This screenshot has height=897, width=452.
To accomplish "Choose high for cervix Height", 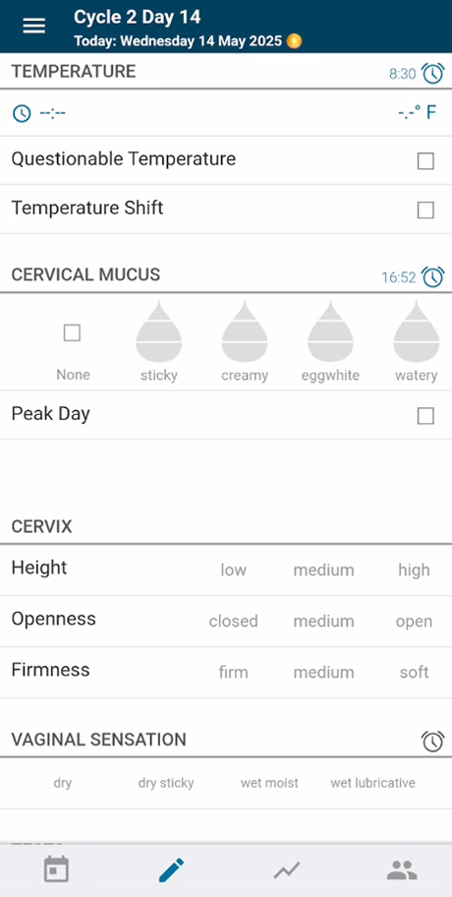I will [x=414, y=569].
